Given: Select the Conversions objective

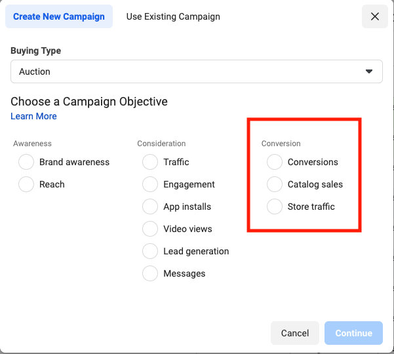Looking at the screenshot, I should click(x=275, y=162).
